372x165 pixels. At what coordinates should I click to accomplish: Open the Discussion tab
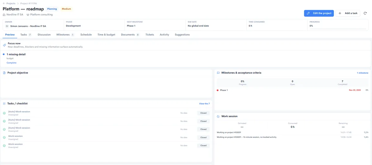point(44,35)
